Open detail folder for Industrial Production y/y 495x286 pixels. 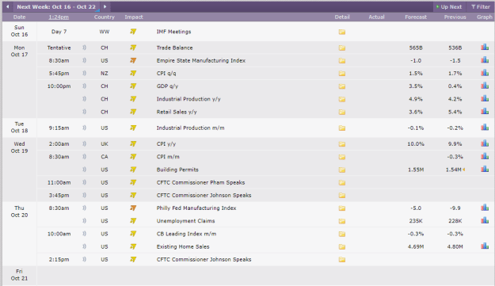[x=342, y=100]
